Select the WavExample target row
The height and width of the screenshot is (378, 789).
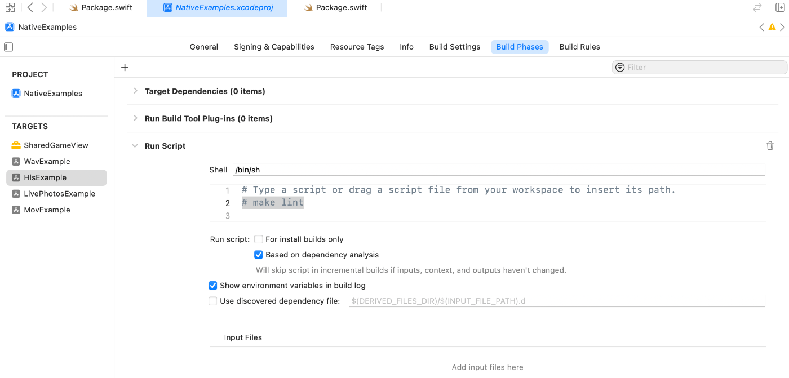point(56,162)
